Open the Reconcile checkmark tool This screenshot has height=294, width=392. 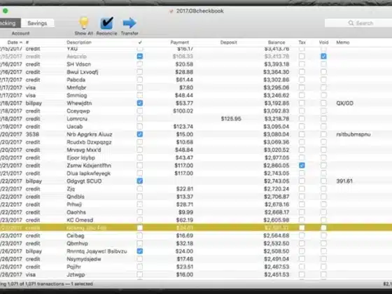(106, 23)
